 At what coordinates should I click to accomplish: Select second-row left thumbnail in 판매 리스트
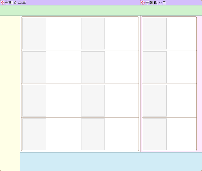34,67
